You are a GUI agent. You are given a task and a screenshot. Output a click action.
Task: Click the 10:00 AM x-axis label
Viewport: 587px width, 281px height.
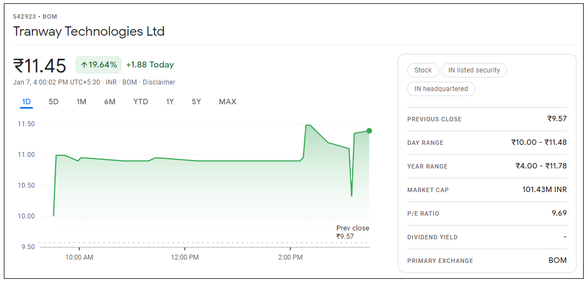[x=79, y=257]
